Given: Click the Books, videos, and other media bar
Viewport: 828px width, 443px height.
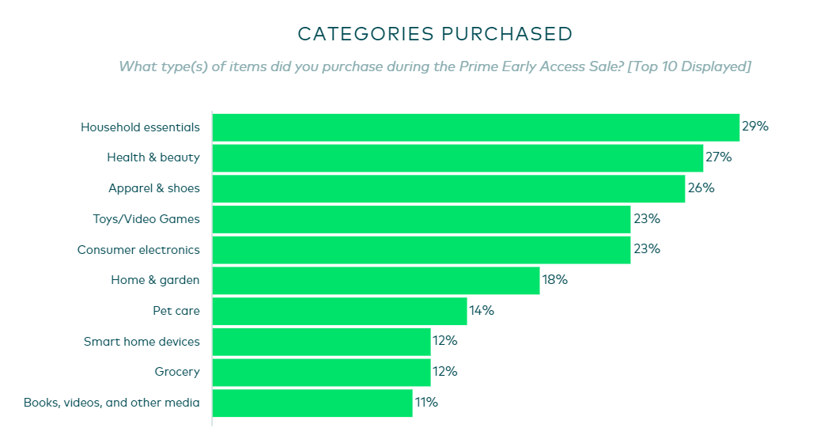Looking at the screenshot, I should (312, 403).
